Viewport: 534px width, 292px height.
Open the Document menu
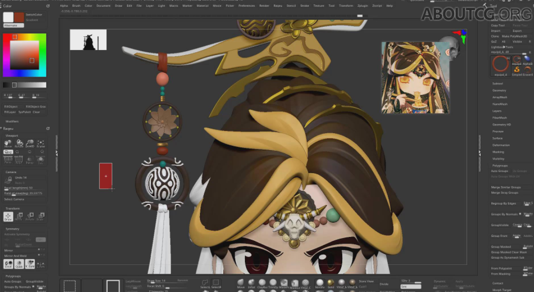click(x=103, y=6)
